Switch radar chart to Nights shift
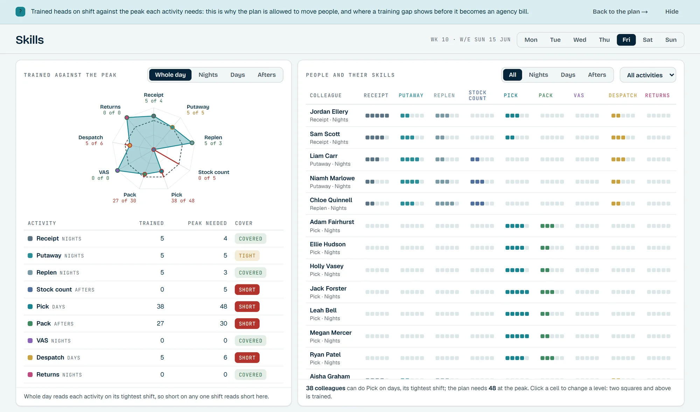 tap(208, 75)
